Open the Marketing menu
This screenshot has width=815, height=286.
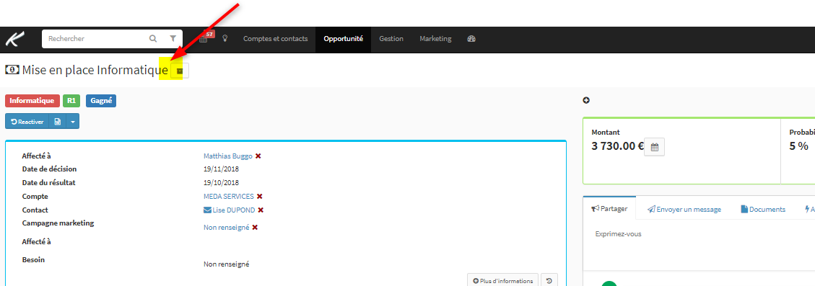pyautogui.click(x=435, y=39)
